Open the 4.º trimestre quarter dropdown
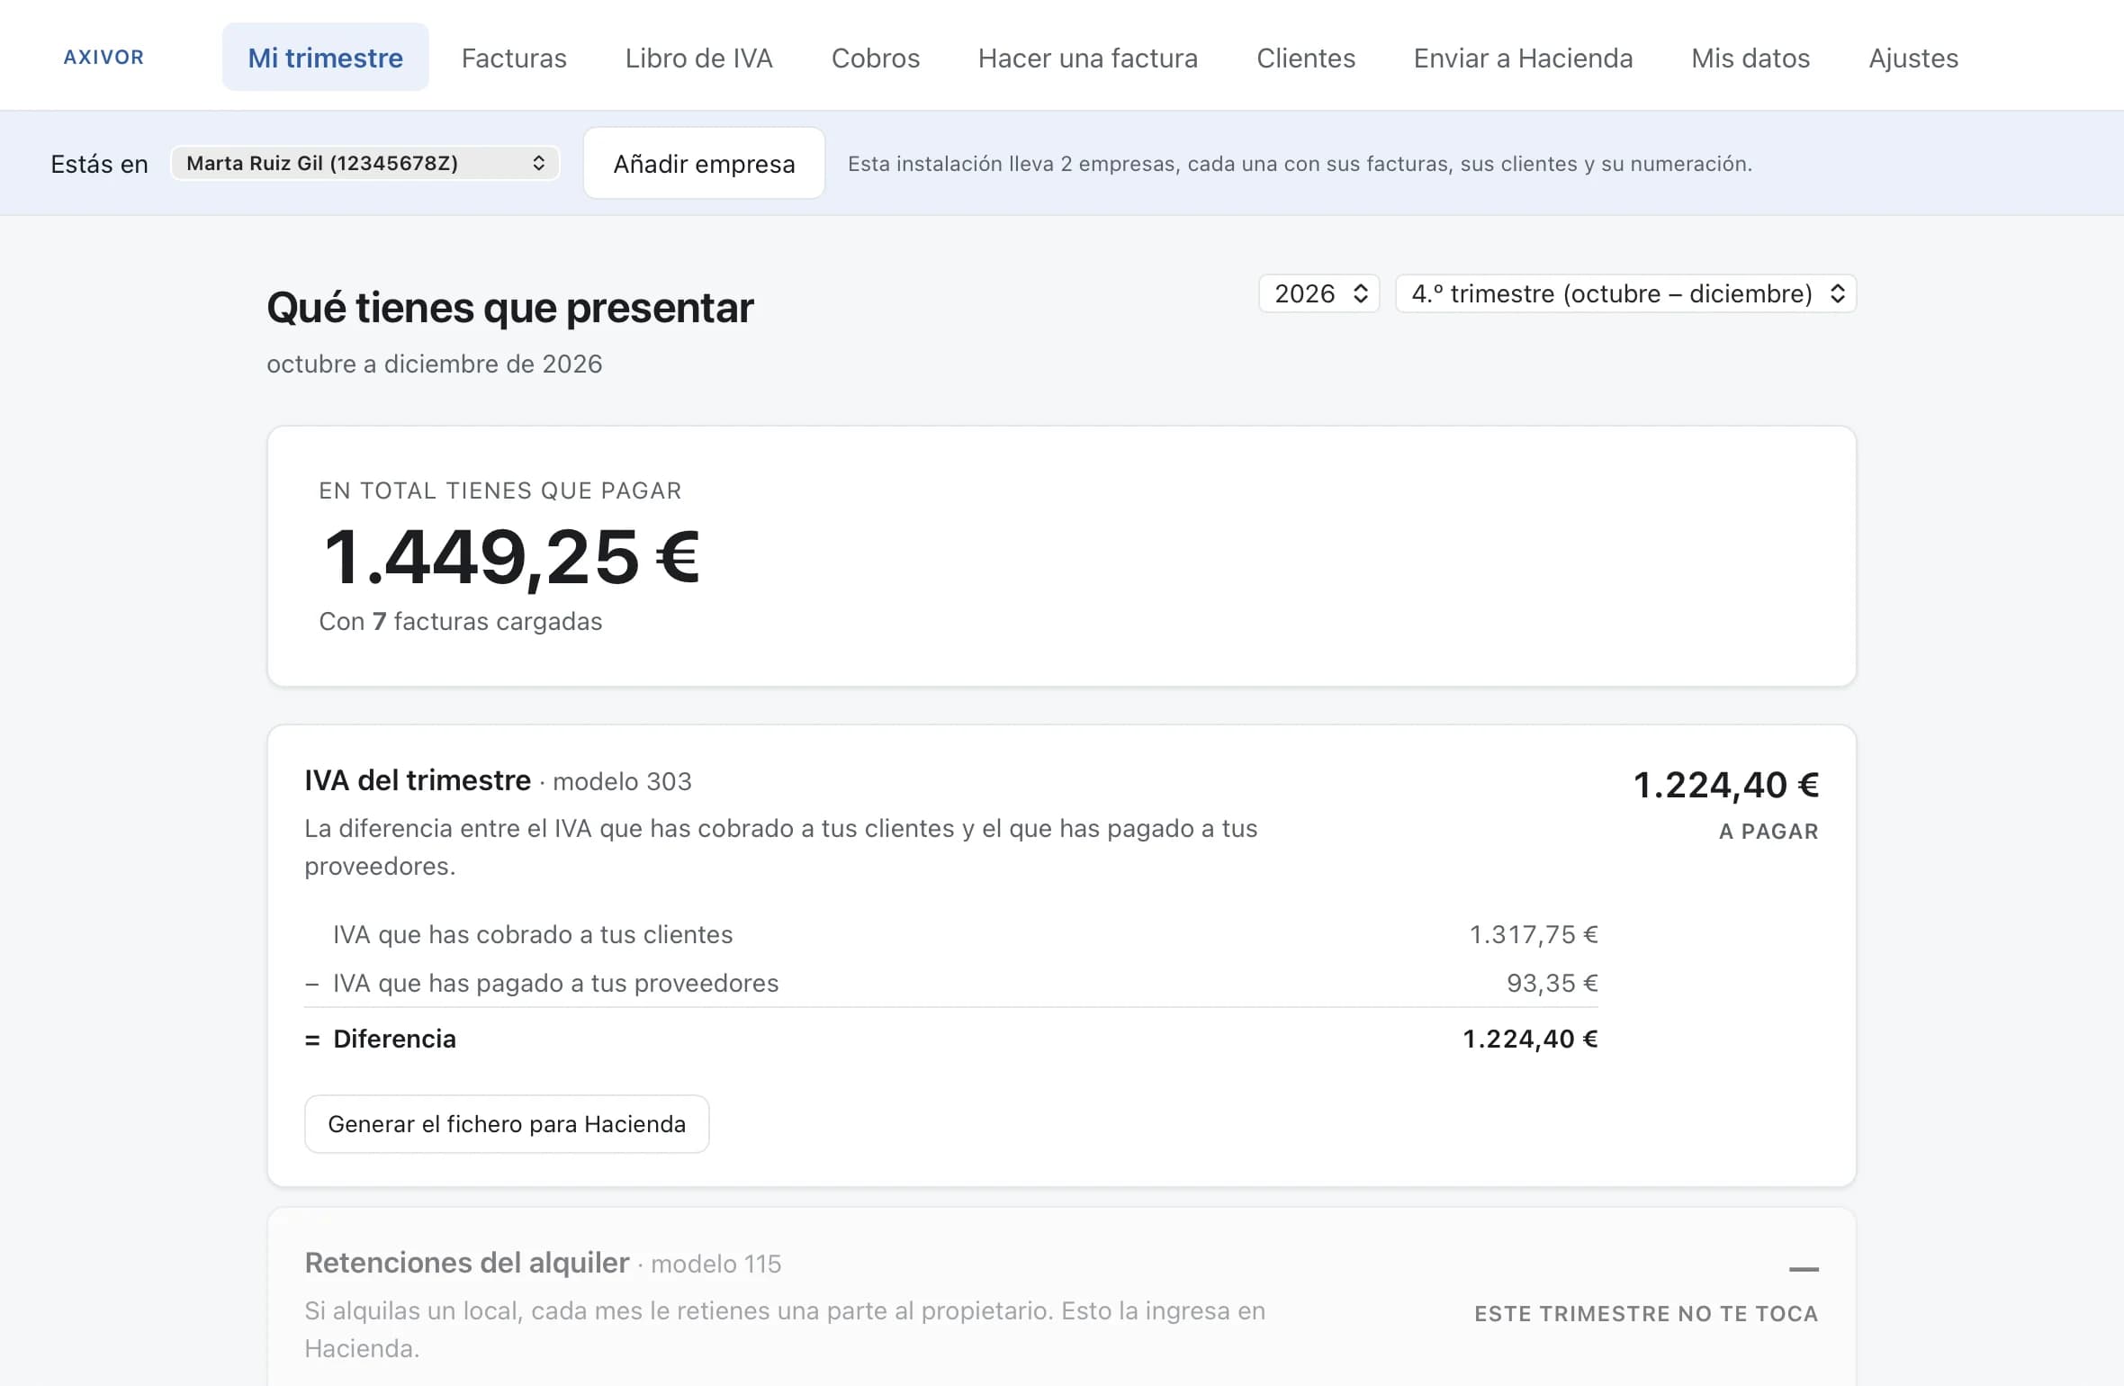 (1625, 293)
